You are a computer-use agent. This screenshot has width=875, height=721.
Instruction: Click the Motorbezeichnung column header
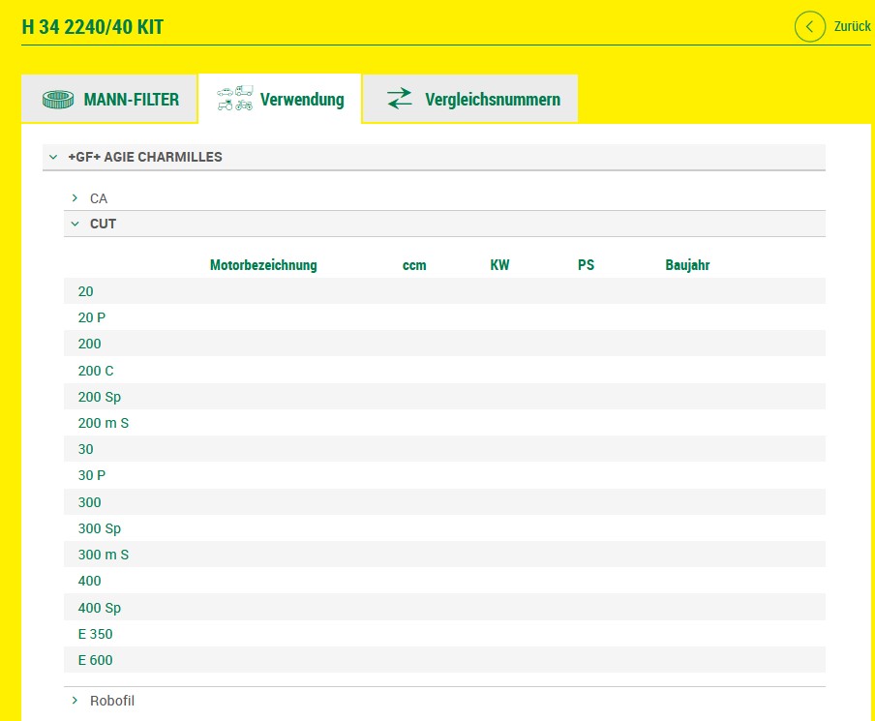click(263, 265)
